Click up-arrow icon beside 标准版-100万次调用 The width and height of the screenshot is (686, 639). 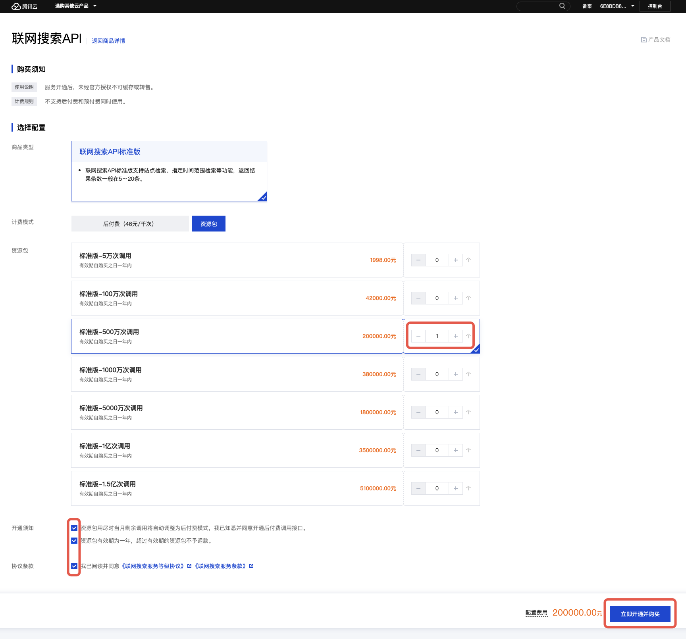pyautogui.click(x=468, y=298)
